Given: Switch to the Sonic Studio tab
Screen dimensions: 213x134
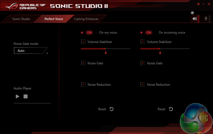Looking at the screenshot, I should pyautogui.click(x=21, y=19).
